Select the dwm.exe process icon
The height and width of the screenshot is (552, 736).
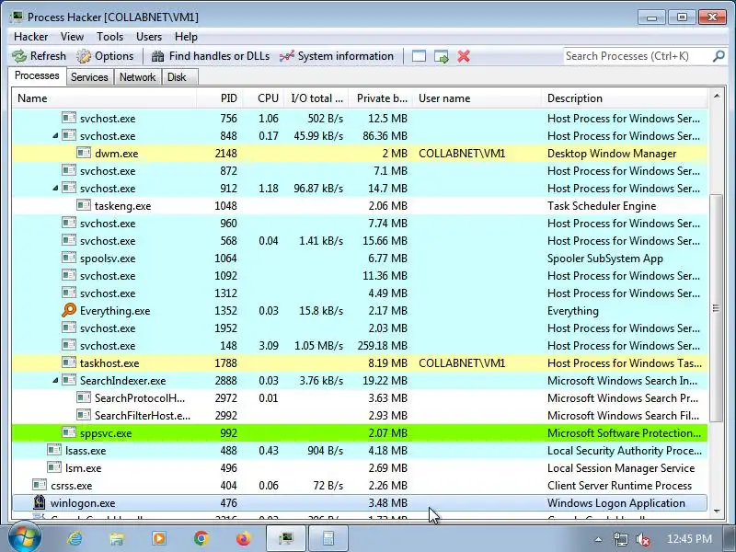pyautogui.click(x=84, y=153)
